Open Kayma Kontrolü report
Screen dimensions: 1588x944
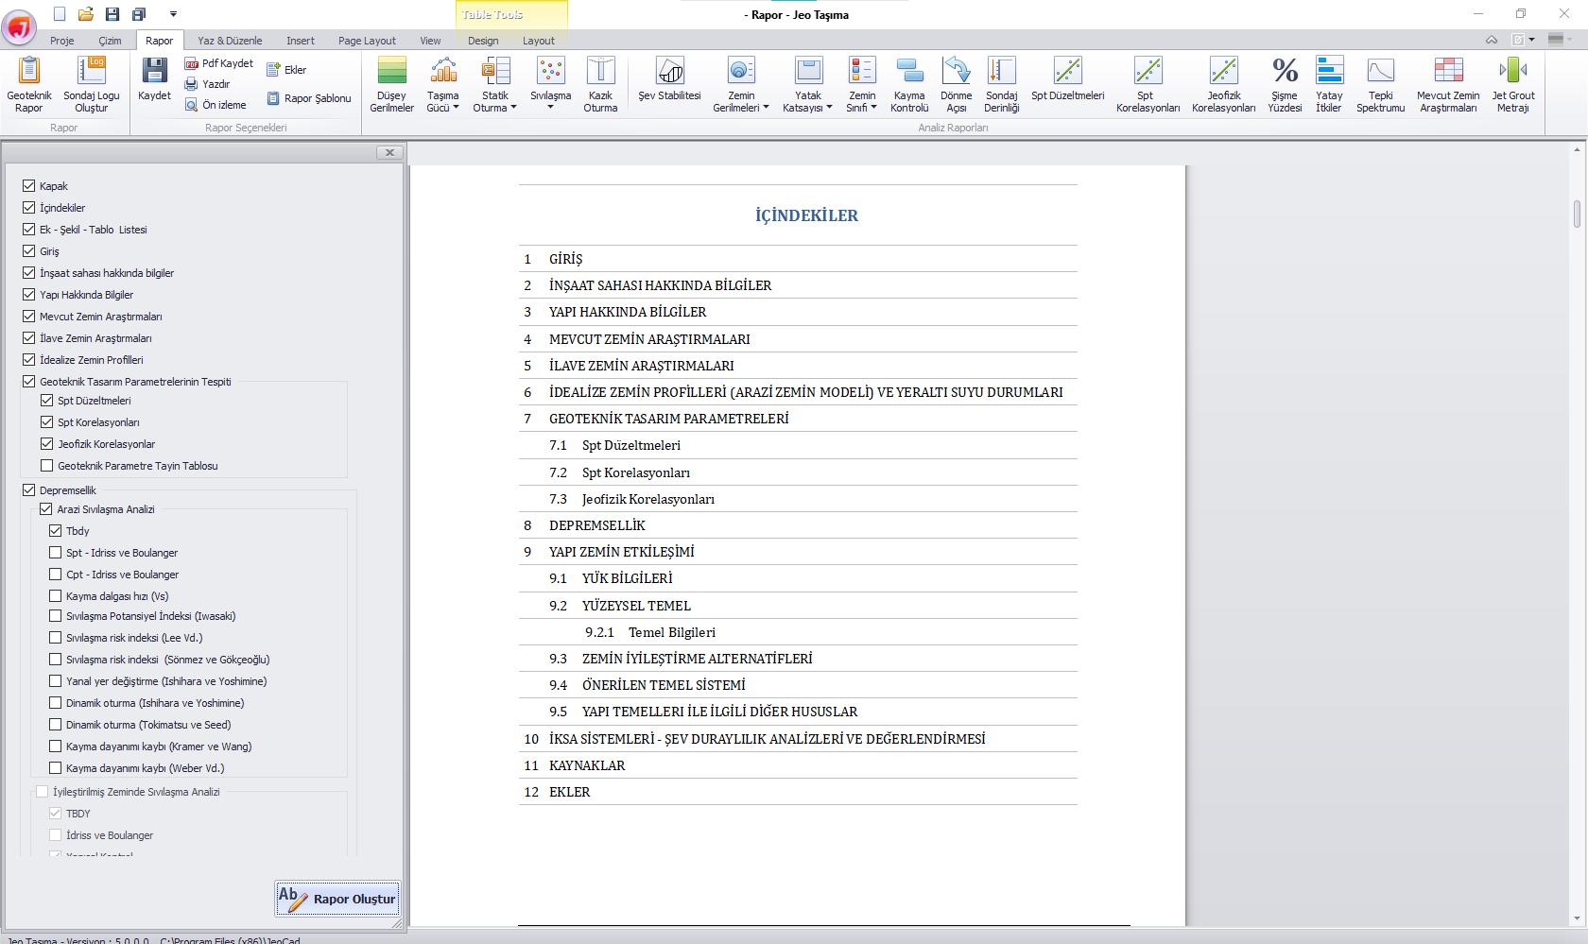(x=909, y=84)
